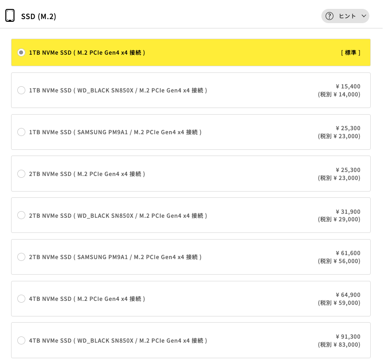Pick 4TB WD_BLACK SN850X radio button

tap(21, 340)
